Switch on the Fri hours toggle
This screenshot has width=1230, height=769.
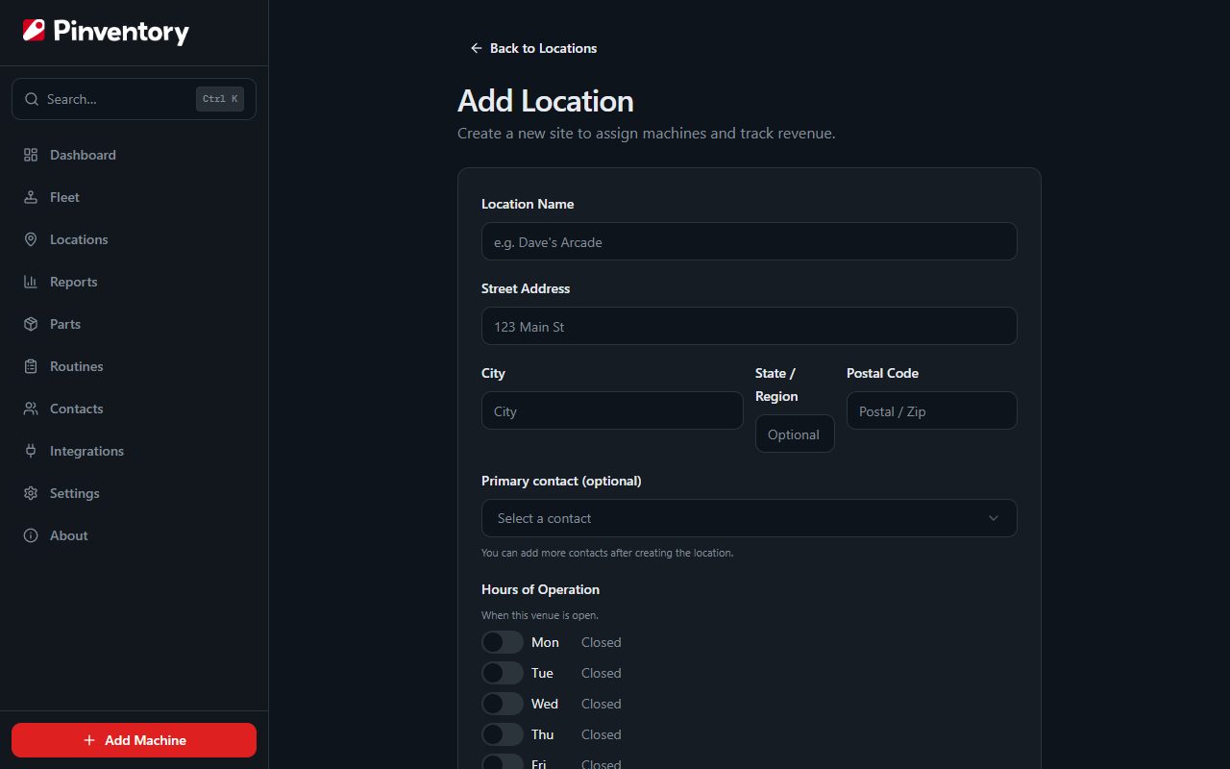click(503, 762)
